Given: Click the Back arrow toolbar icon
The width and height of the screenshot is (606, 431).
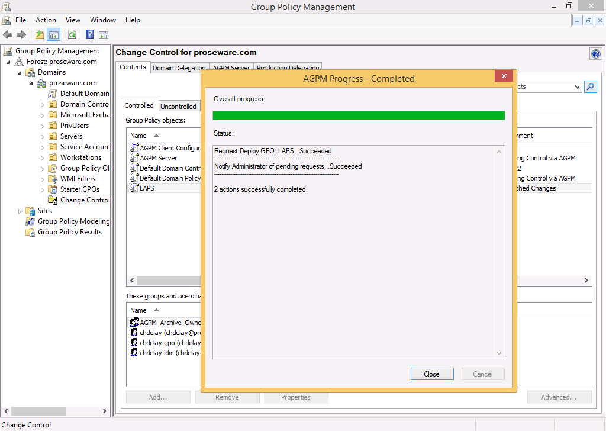Looking at the screenshot, I should click(x=8, y=35).
